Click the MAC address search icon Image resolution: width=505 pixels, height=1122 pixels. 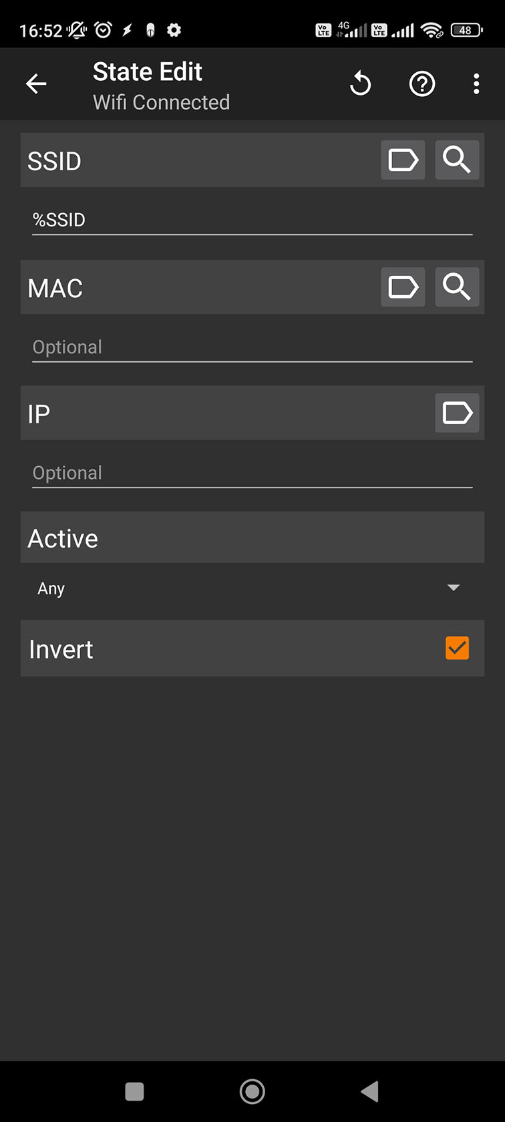[457, 287]
